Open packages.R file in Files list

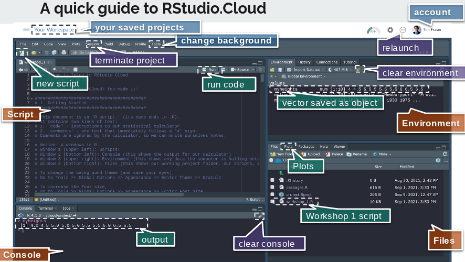click(x=297, y=188)
